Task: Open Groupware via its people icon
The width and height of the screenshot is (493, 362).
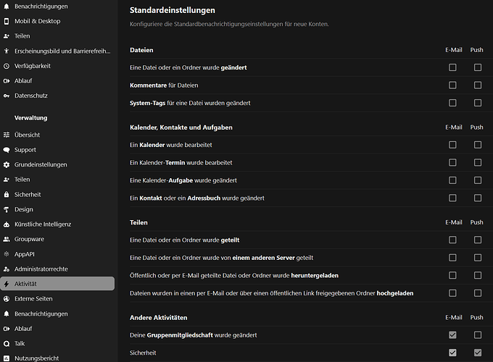Action: pyautogui.click(x=7, y=239)
